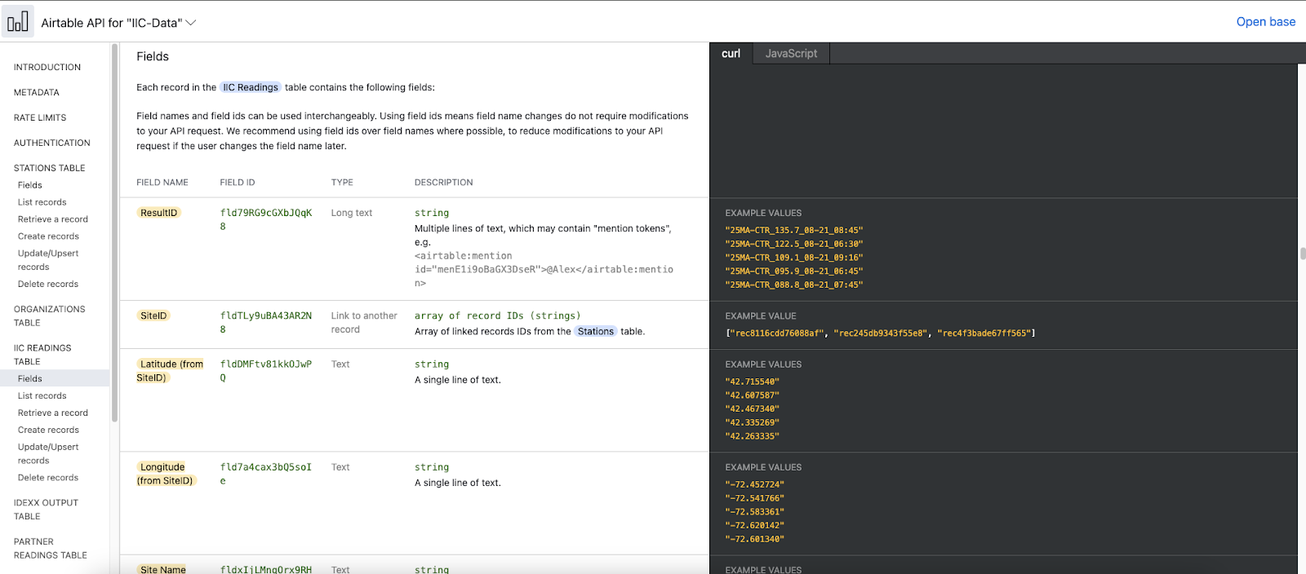Open Create records under Stations Table
This screenshot has height=574, width=1306.
coord(48,237)
